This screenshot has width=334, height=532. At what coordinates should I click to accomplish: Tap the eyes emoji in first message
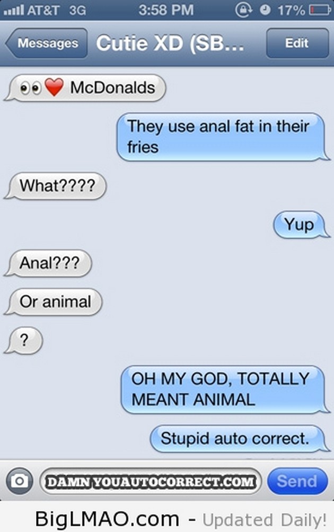click(x=31, y=88)
